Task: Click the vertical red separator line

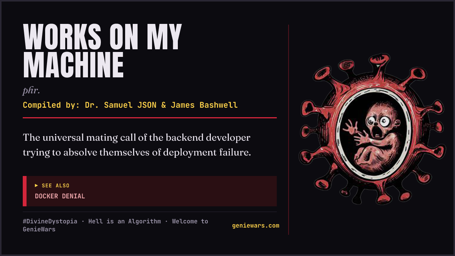Action: click(x=289, y=129)
